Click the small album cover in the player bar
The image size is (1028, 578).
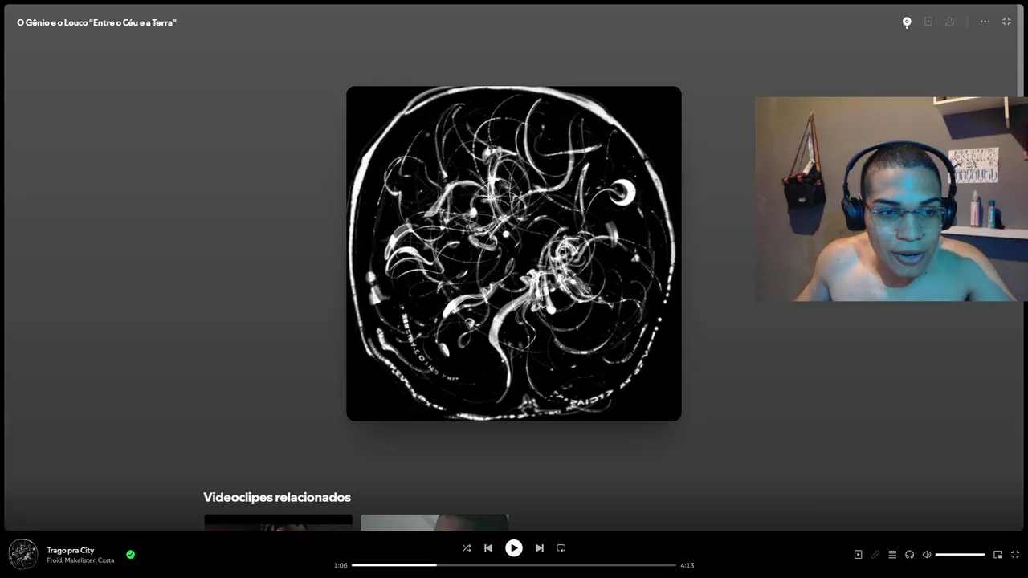pyautogui.click(x=23, y=555)
